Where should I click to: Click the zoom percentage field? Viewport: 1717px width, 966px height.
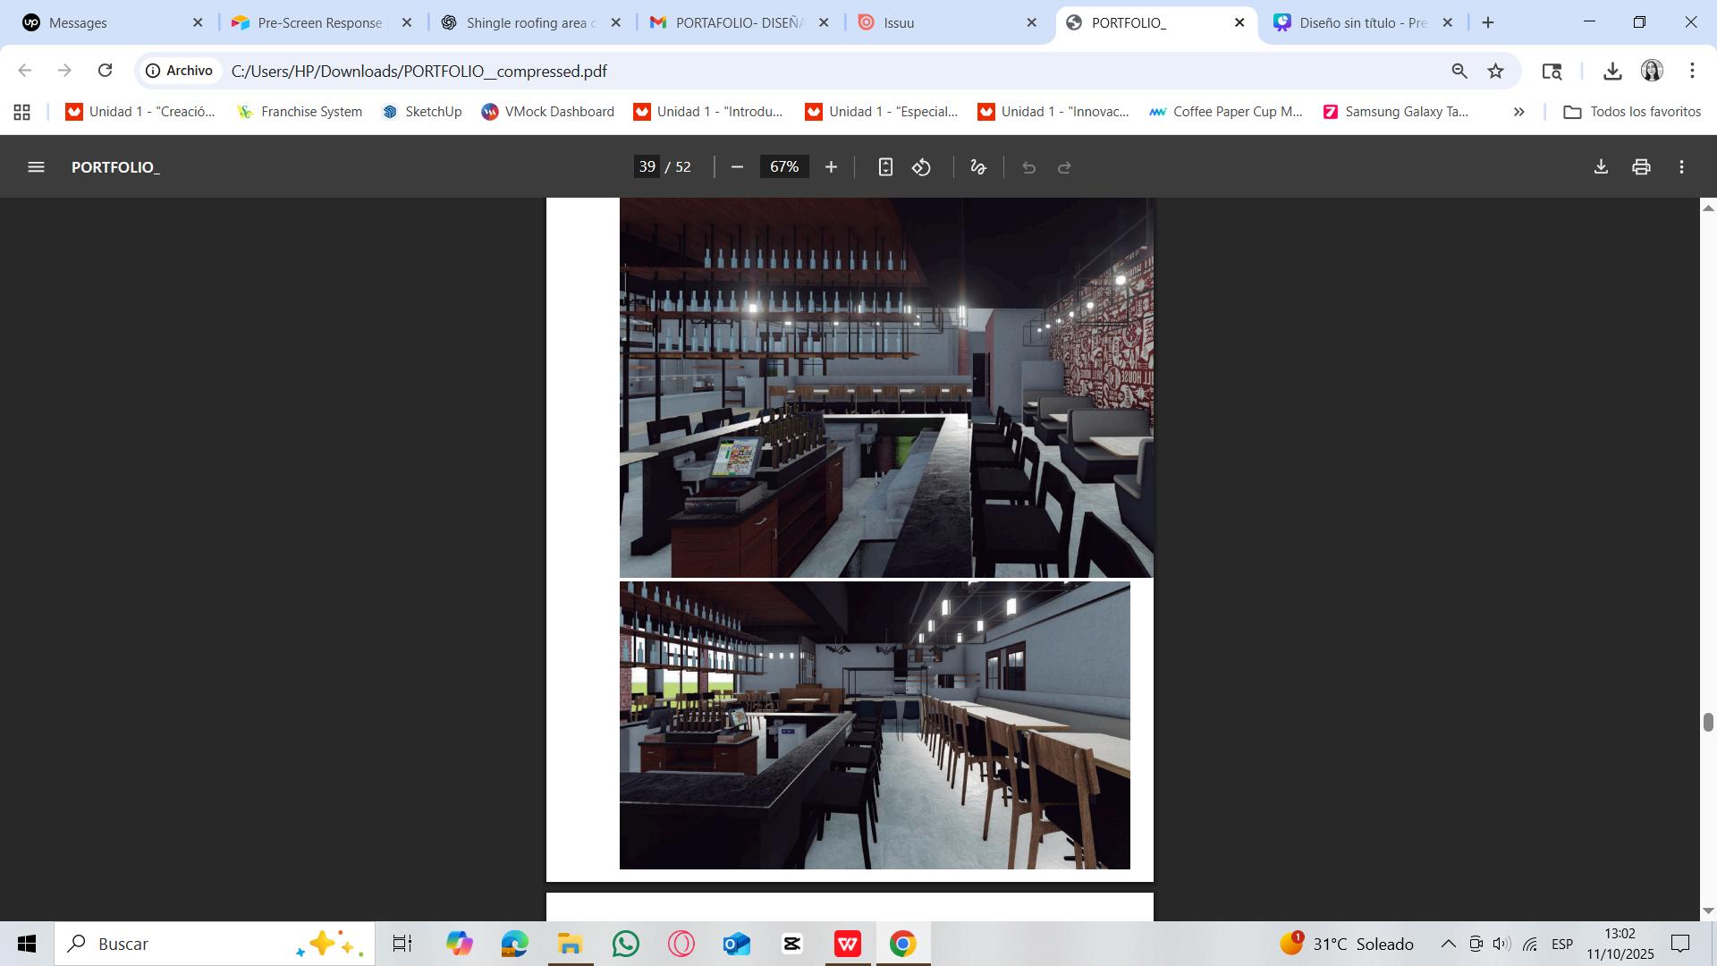coord(784,167)
